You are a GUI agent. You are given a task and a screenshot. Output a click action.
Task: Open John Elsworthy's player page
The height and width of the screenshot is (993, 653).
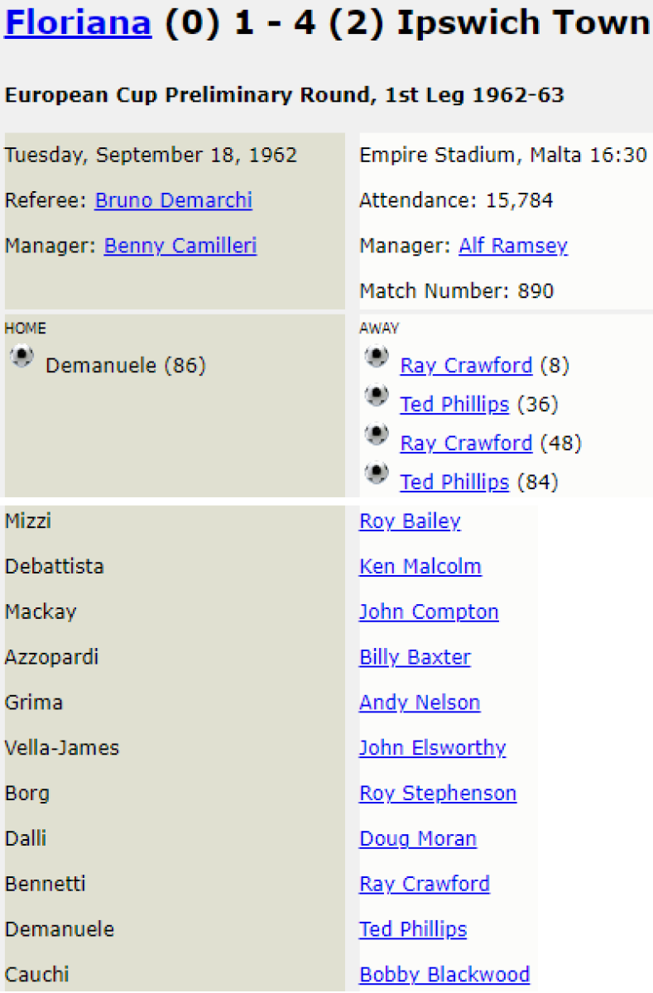pos(432,748)
